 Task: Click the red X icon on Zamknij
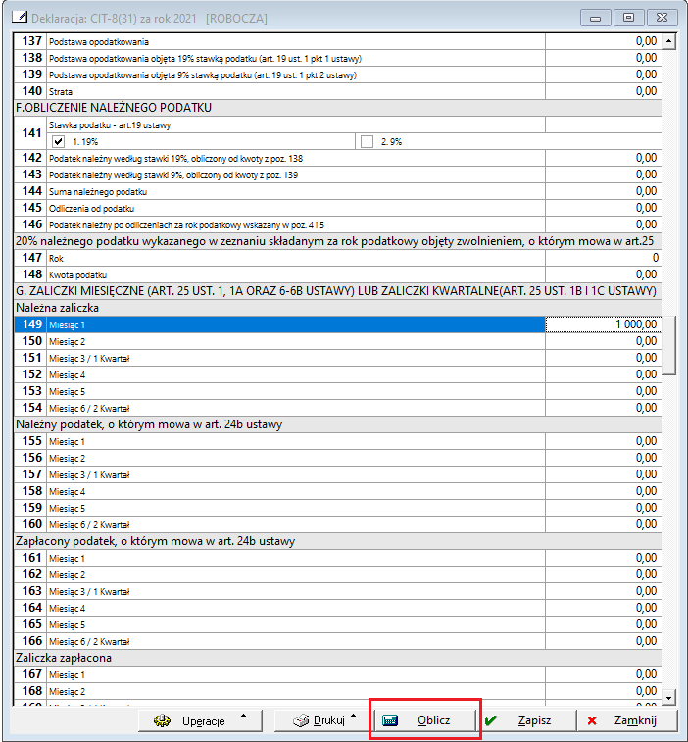click(x=592, y=720)
